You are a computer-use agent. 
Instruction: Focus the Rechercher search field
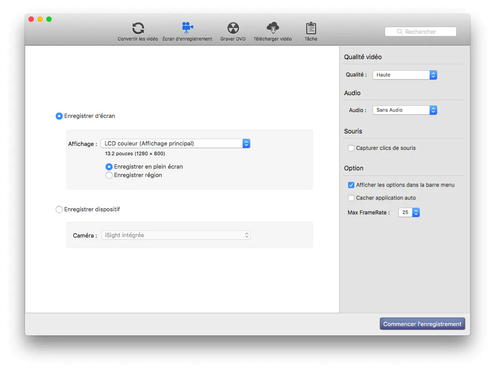tap(421, 32)
